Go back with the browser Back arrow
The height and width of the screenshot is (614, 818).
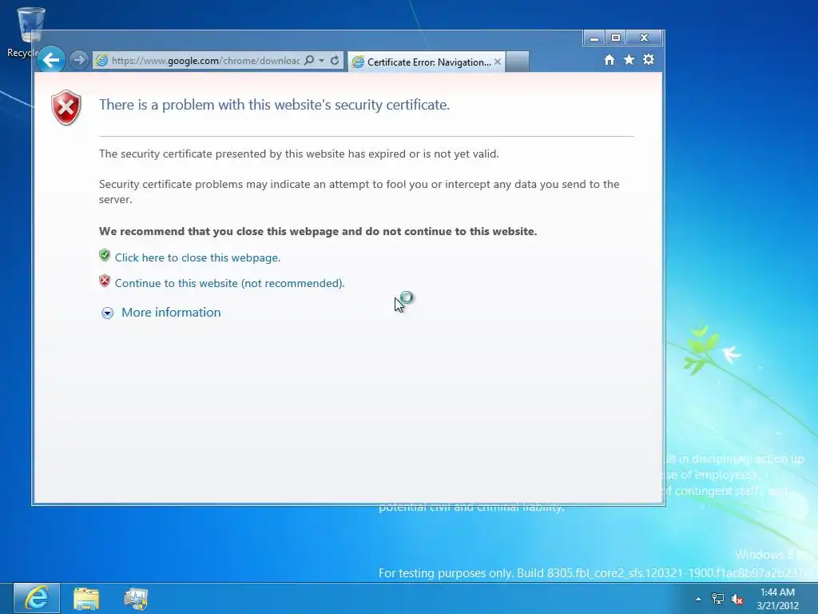pyautogui.click(x=51, y=60)
